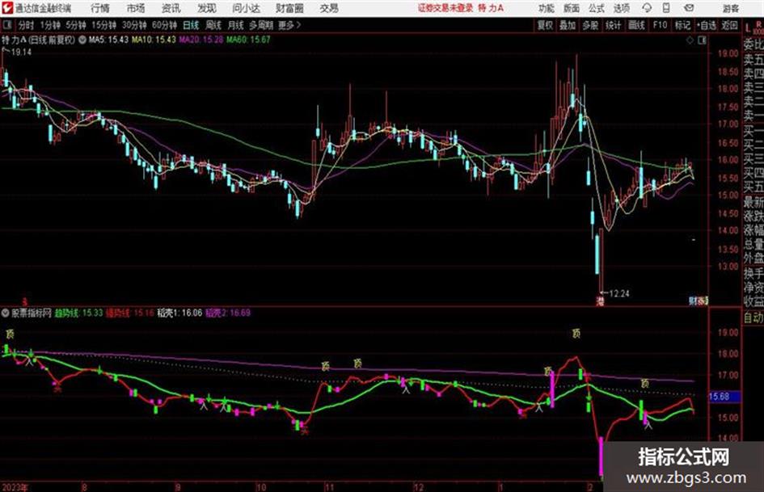Click the 强势线 15.16 indicator label
This screenshot has height=492, width=764.
(x=130, y=313)
